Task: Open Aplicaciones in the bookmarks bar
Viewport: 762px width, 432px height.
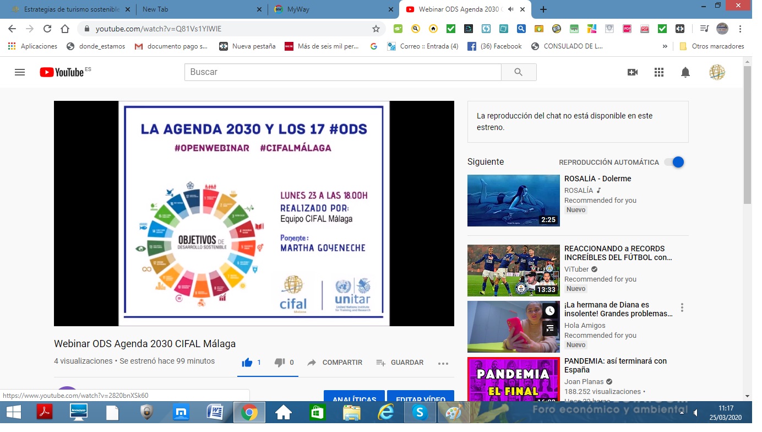Action: point(33,46)
